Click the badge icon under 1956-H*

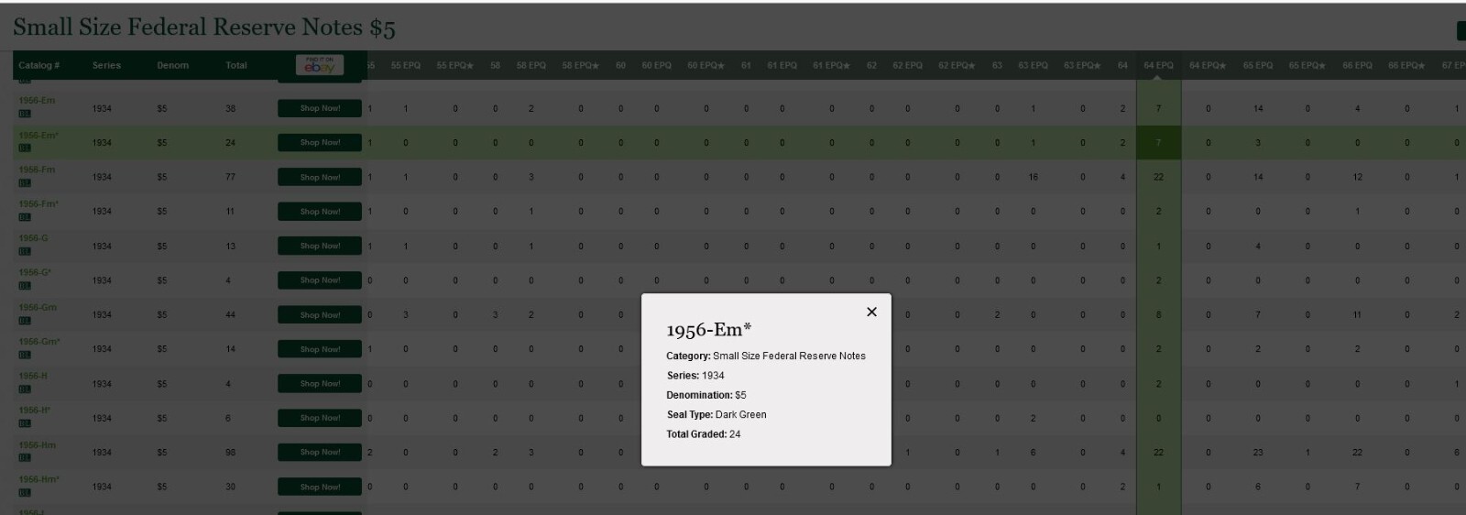point(25,423)
